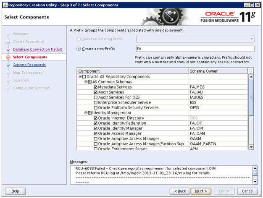The image size is (263, 198).
Task: Click FA_OIM schema owner cell
Action: (218, 128)
